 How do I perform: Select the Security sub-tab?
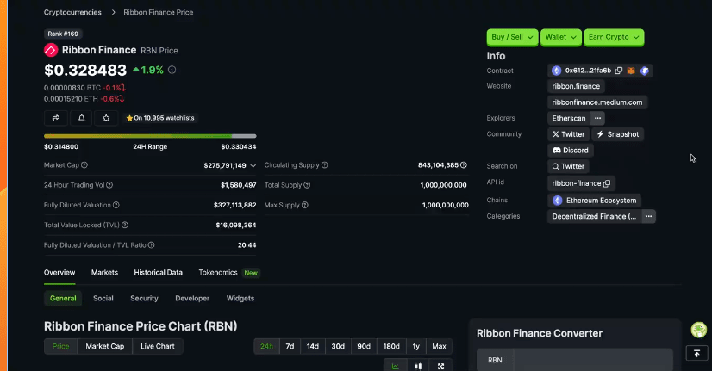tap(144, 299)
